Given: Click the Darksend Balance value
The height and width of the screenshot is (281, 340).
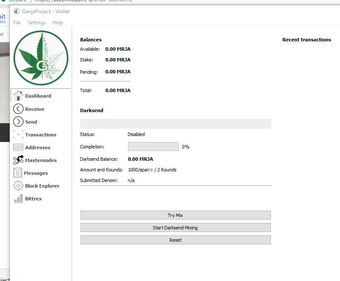Looking at the screenshot, I should 140,159.
